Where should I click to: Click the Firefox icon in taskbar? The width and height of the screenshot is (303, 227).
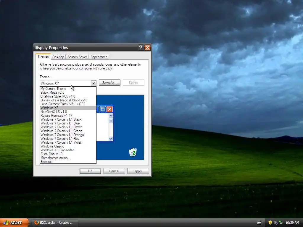click(x=36, y=223)
